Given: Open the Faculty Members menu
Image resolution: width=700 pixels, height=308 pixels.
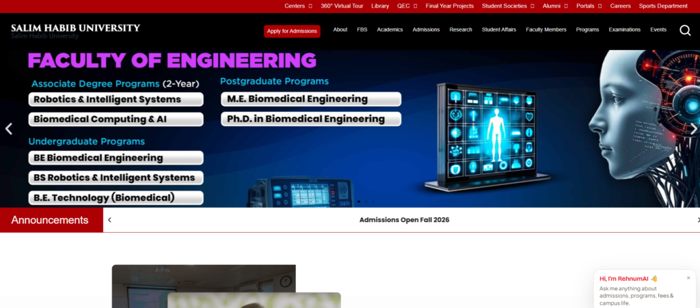Looking at the screenshot, I should pos(546,30).
